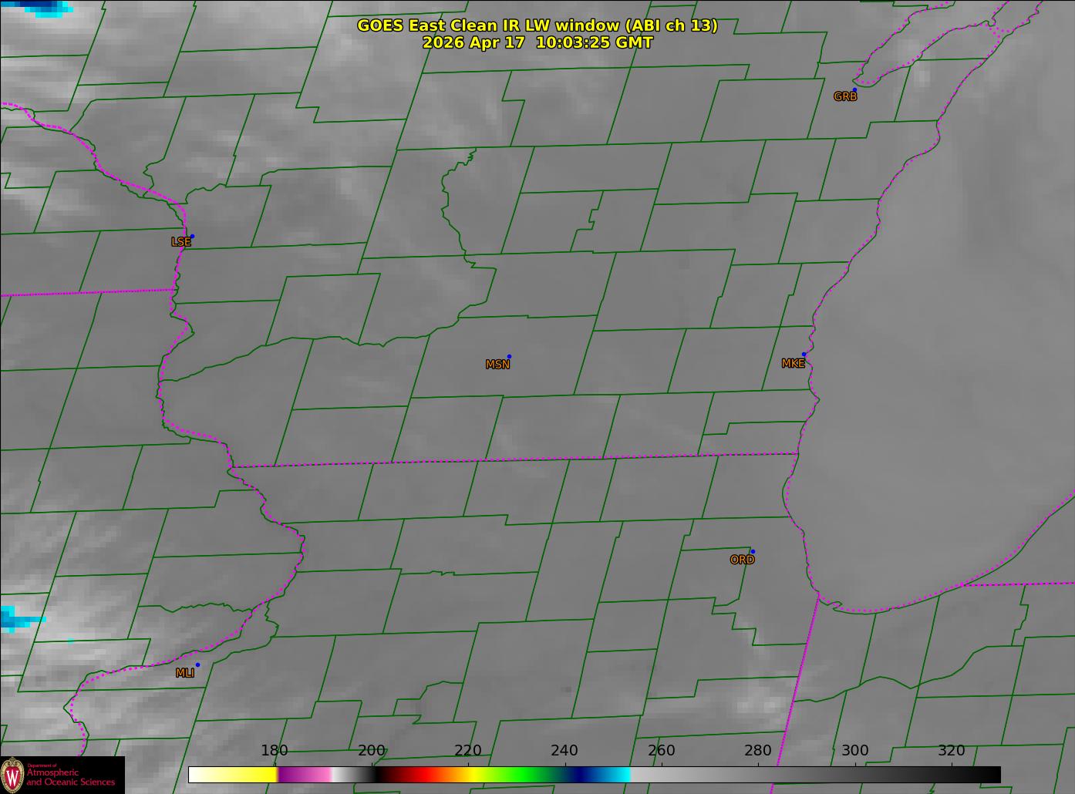
Task: Click the GRB station marker dot
Action: [854, 90]
